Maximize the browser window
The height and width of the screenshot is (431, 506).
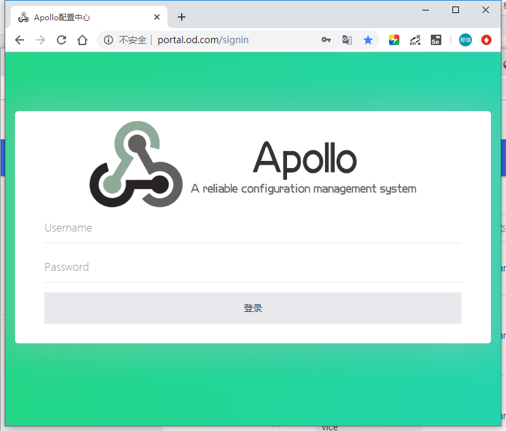point(456,10)
